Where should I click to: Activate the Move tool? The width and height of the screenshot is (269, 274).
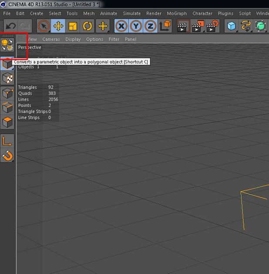point(58,26)
